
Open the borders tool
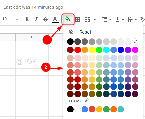click(x=78, y=19)
